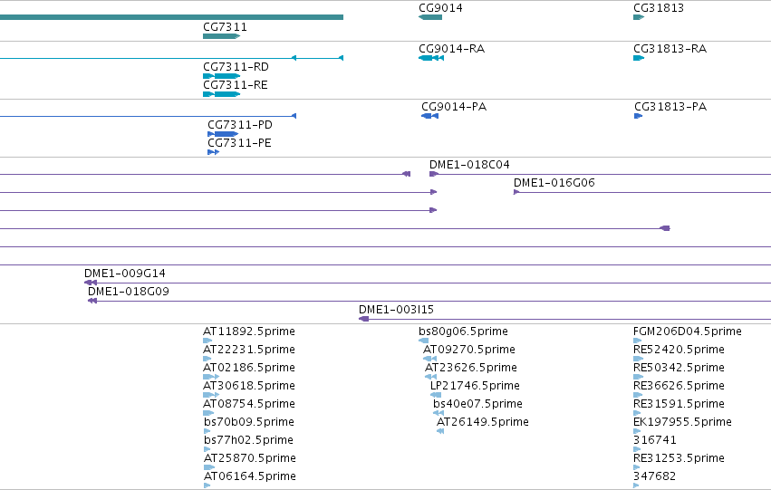Click the RE36626.5prime EST label
This screenshot has width=771, height=490.
[x=679, y=386]
